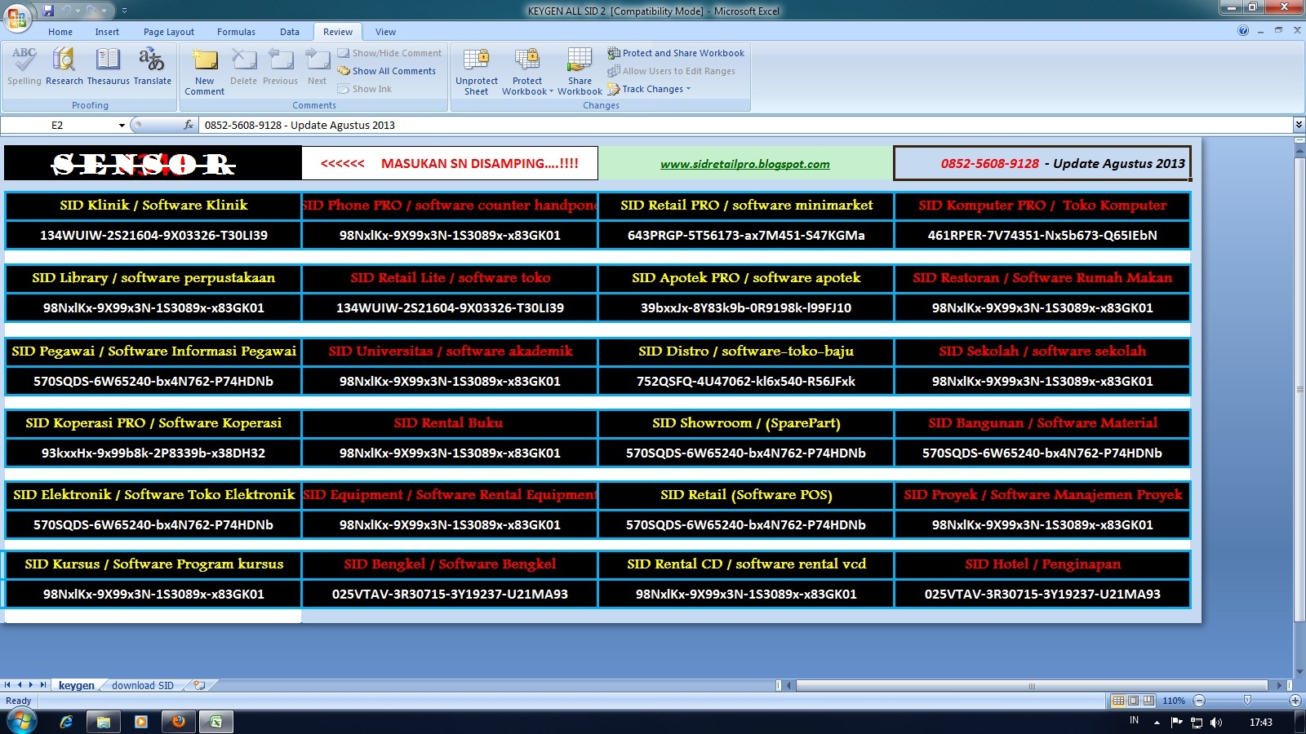Click the Insert Function fx icon

coord(189,125)
